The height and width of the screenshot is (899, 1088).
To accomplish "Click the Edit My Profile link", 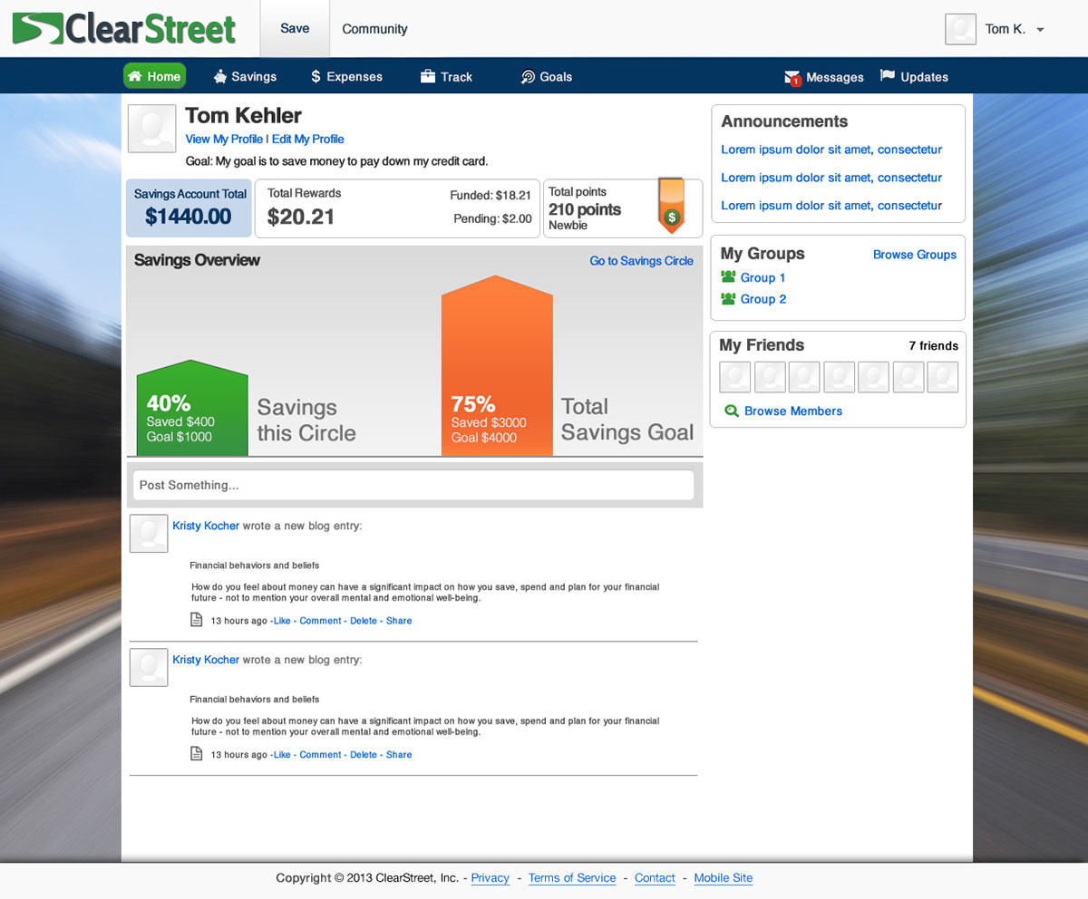I will [x=308, y=140].
